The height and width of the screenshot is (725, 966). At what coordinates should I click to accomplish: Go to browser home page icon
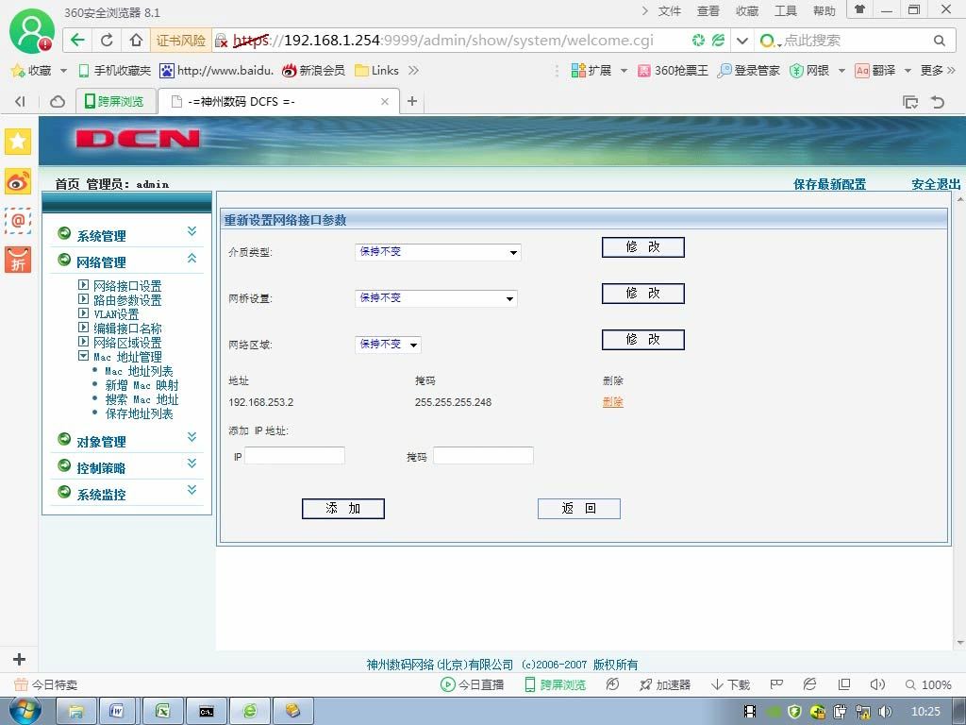(136, 41)
